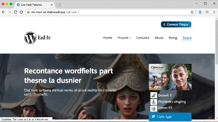The height and width of the screenshot is (122, 218).
Task: Click the 'Slues ES' list link
Action: (x=165, y=108)
